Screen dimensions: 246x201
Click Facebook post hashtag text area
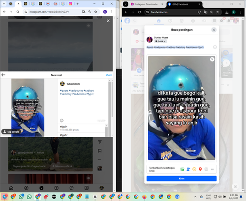(175, 47)
